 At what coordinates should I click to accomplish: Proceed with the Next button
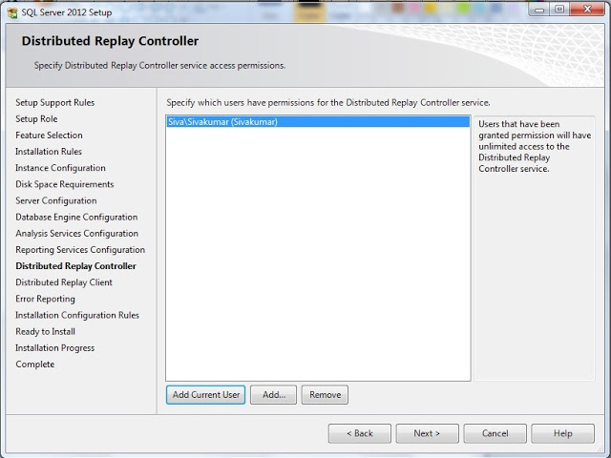[427, 433]
